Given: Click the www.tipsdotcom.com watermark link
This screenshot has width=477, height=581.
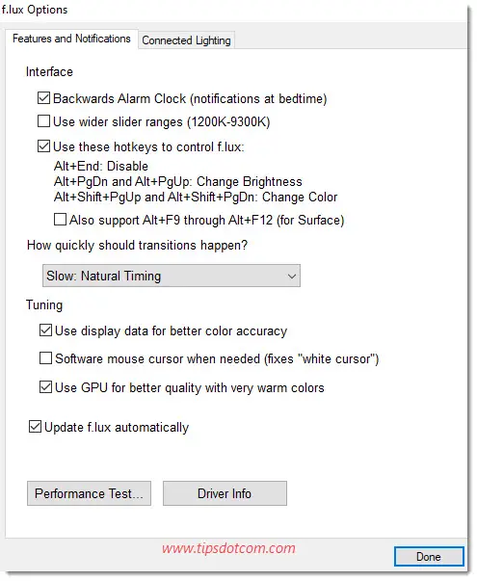Looking at the screenshot, I should [228, 548].
